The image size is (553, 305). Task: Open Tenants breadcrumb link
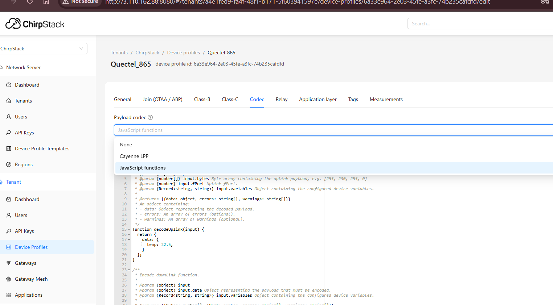click(x=119, y=53)
